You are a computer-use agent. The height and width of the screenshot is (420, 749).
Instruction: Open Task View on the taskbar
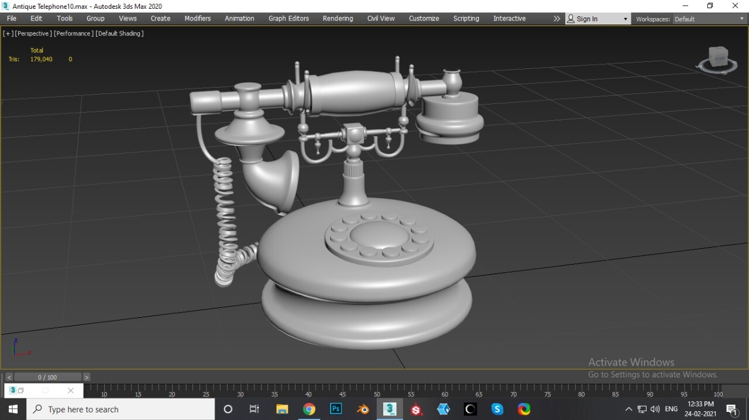(x=254, y=409)
